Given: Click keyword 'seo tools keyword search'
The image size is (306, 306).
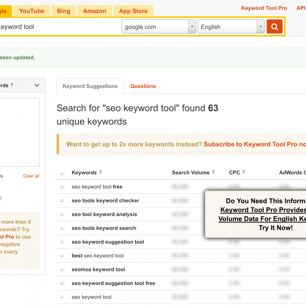Looking at the screenshot, I should tap(104, 228).
